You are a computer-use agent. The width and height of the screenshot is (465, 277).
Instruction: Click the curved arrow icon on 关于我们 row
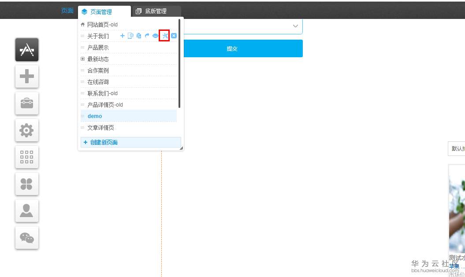click(x=147, y=36)
